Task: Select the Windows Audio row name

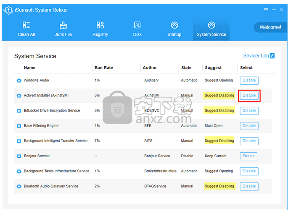Action: click(x=36, y=81)
